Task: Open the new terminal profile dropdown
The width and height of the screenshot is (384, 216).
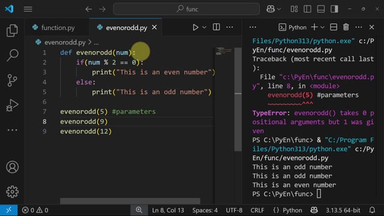Action: pyautogui.click(x=323, y=27)
